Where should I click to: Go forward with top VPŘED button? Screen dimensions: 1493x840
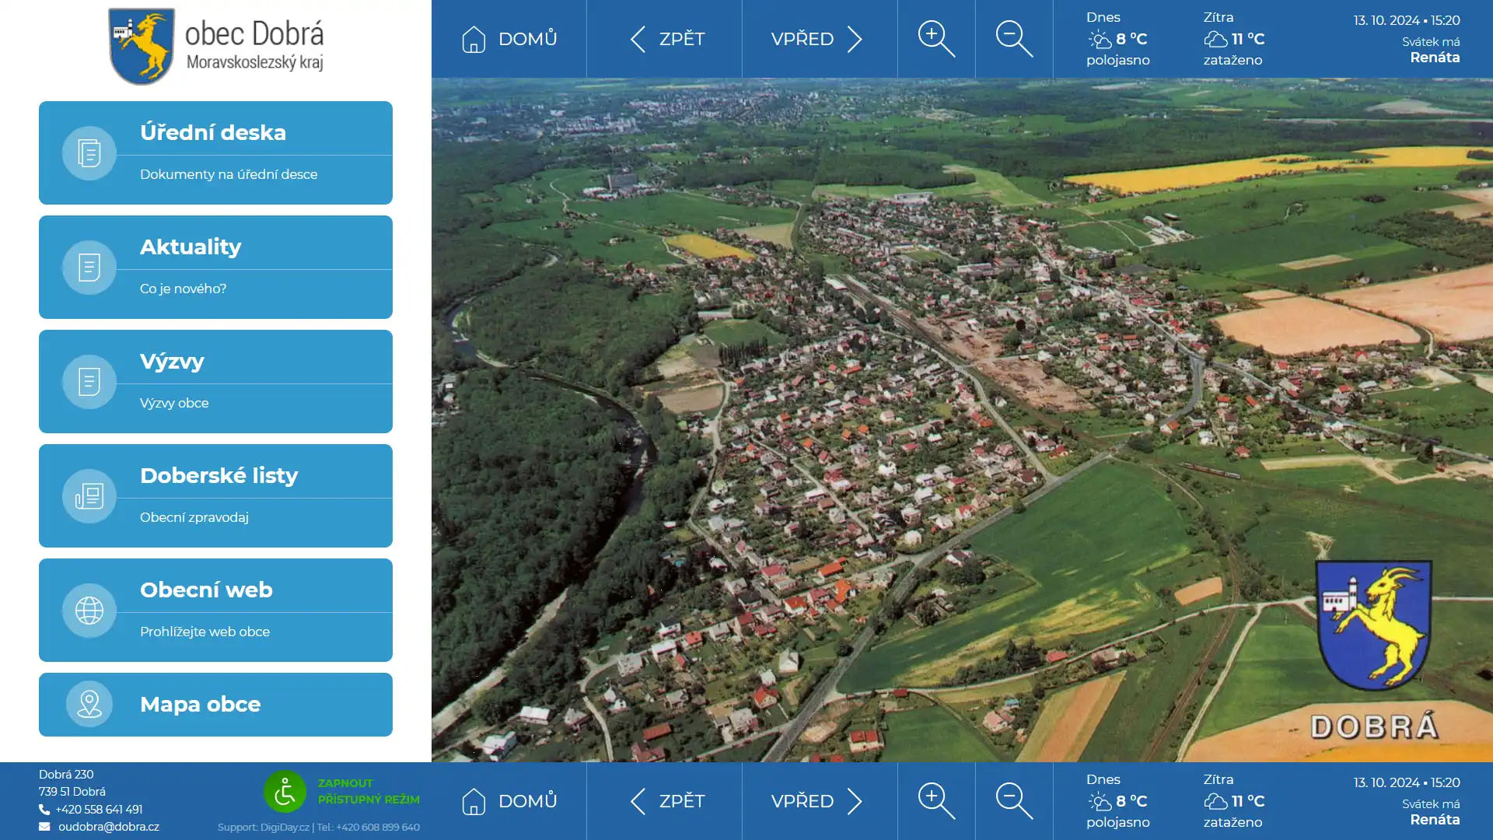coord(820,39)
